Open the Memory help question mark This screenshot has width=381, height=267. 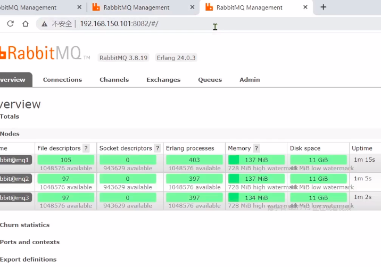coord(256,148)
